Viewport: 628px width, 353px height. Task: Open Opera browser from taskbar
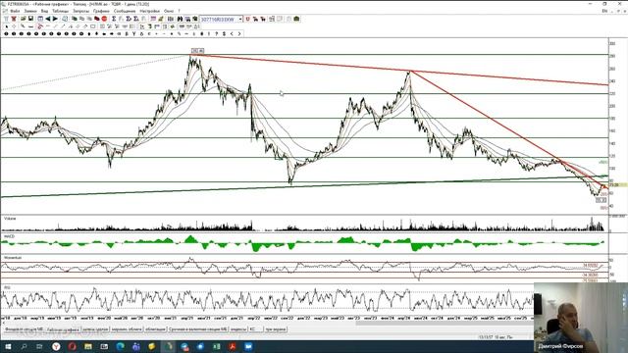(72, 346)
